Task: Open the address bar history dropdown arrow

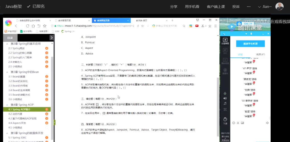Action: click(148, 26)
